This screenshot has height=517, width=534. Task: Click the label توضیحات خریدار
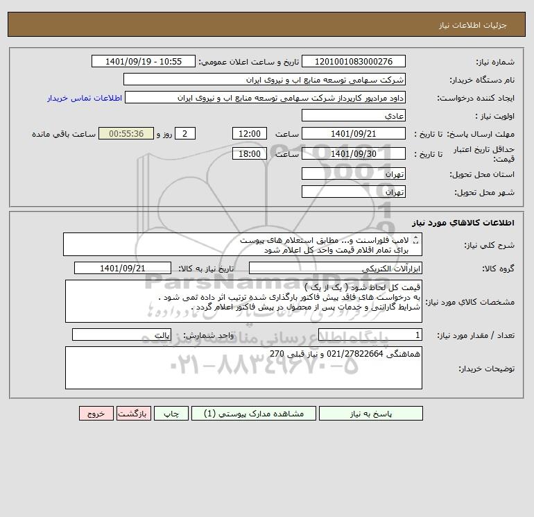487,368
